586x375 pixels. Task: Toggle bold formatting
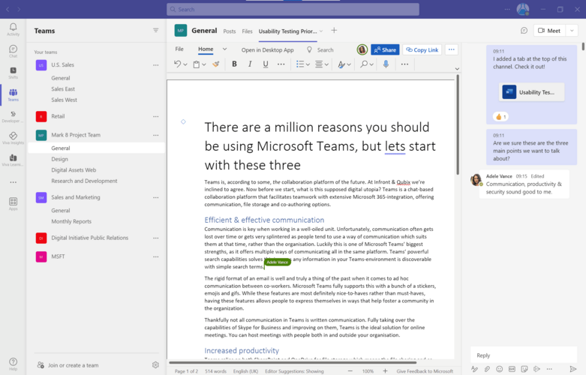pyautogui.click(x=234, y=64)
